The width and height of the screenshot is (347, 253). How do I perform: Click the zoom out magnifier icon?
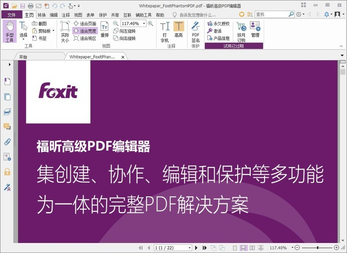115,23
